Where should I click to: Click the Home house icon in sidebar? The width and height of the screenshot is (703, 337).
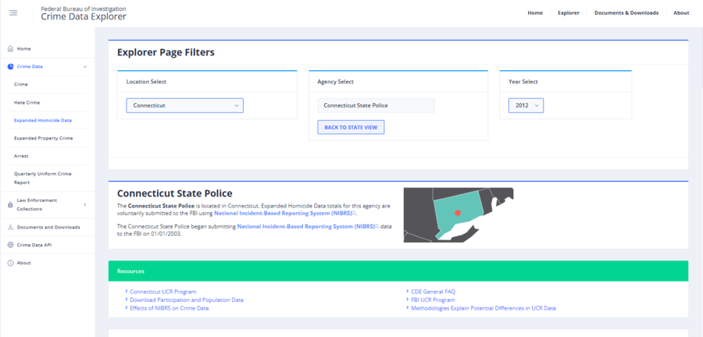coord(11,49)
